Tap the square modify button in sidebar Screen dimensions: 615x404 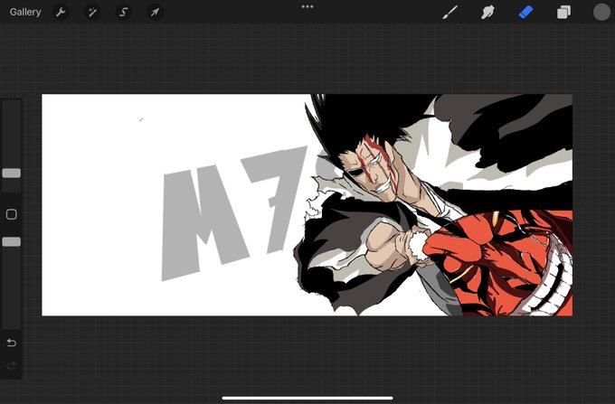12,214
